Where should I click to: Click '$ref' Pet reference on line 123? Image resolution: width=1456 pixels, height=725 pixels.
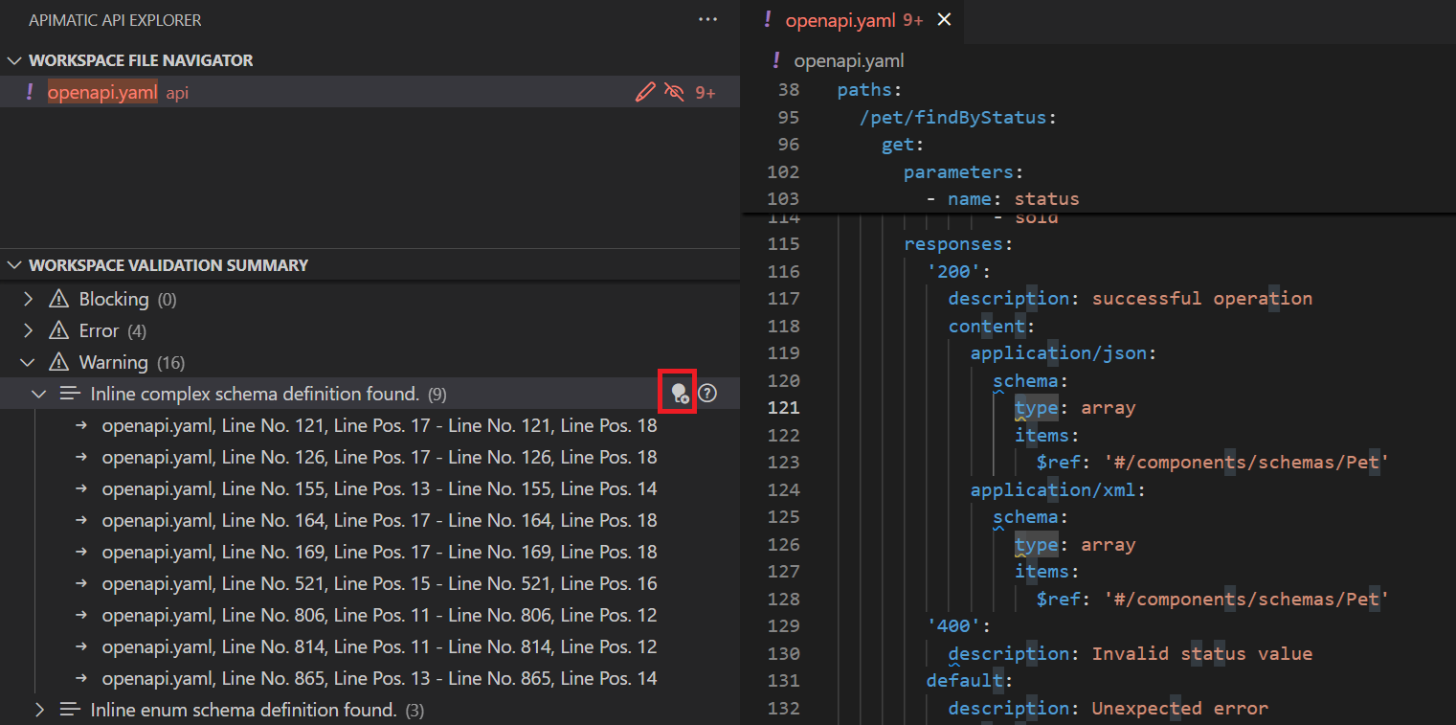coord(1213,463)
